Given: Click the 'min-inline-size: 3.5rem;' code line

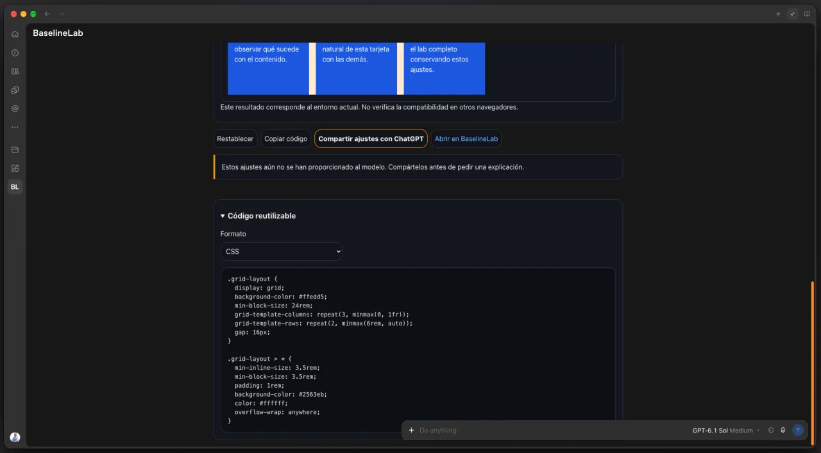Looking at the screenshot, I should 277,368.
